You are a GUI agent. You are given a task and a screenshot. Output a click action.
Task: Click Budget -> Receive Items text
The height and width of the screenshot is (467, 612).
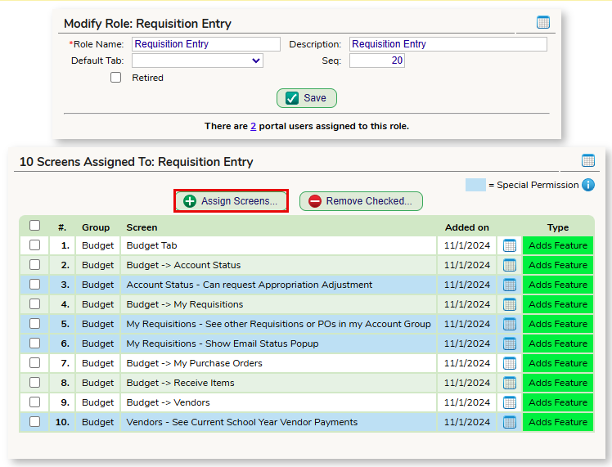180,383
